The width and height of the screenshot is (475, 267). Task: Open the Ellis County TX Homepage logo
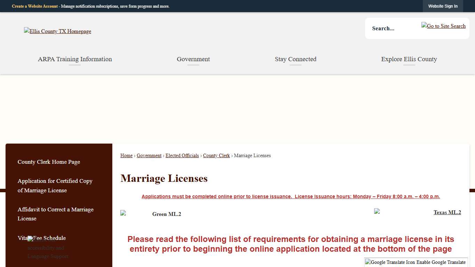coord(57,31)
